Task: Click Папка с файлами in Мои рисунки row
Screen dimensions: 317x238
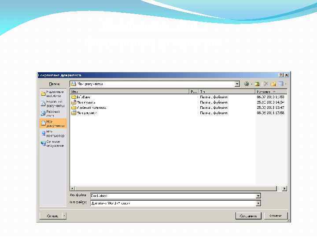Action: (x=214, y=113)
